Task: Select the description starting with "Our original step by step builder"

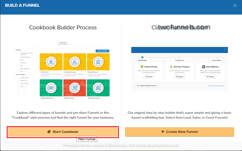Action: tap(180, 115)
